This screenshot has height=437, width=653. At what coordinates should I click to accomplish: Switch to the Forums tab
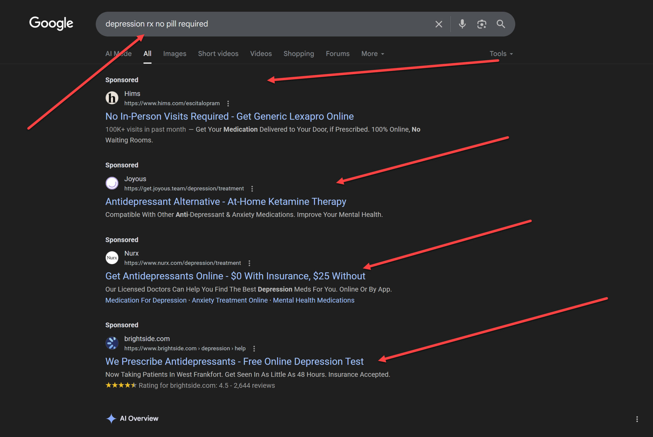338,54
